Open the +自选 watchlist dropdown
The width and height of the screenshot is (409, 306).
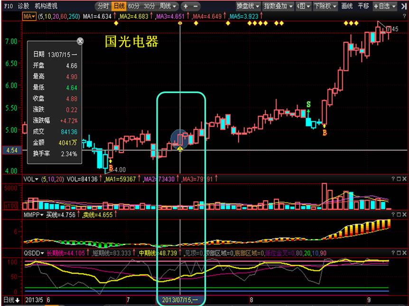pos(385,6)
